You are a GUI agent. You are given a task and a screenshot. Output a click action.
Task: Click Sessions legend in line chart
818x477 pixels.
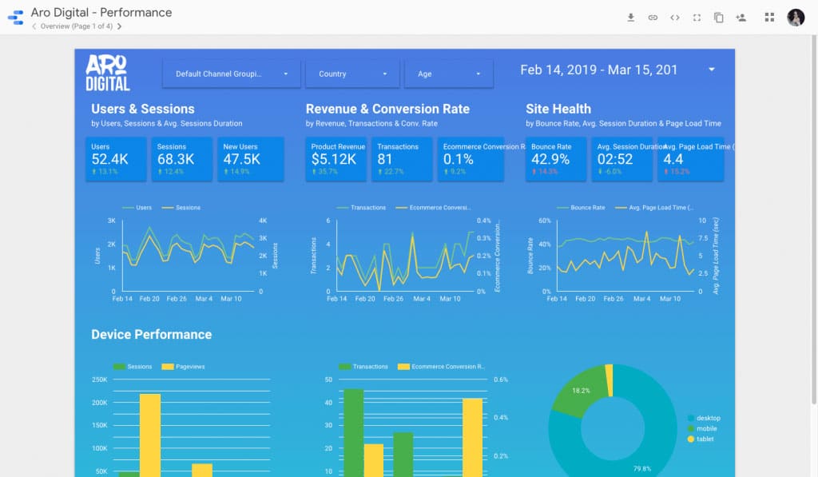[x=181, y=208]
